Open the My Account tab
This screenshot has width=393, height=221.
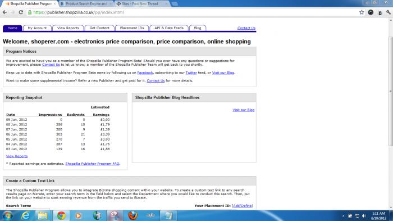tap(37, 28)
